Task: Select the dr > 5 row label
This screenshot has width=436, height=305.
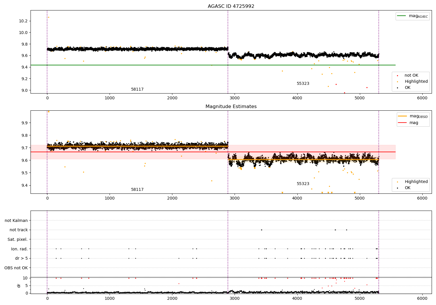Action: (21, 258)
